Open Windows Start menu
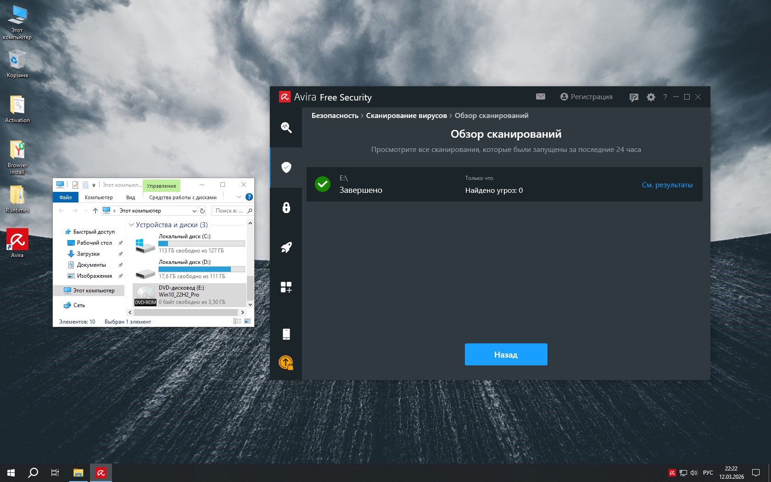The height and width of the screenshot is (482, 771). point(11,472)
